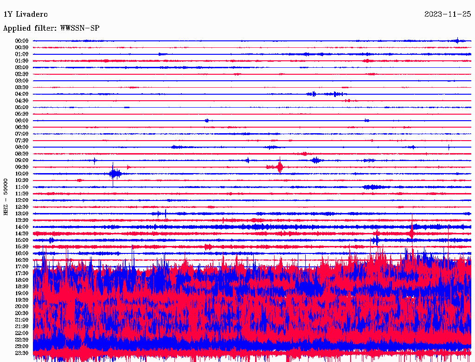Select the 15:30 time label
Image resolution: width=475 pixels, height=362 pixels.
(x=21, y=246)
